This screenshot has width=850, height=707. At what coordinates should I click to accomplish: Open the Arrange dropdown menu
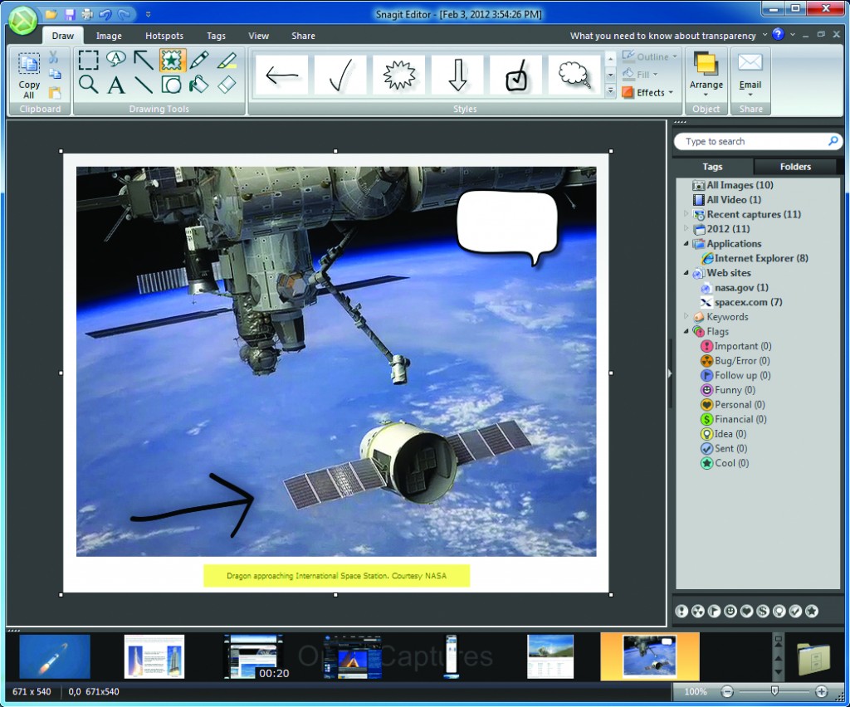tap(706, 84)
